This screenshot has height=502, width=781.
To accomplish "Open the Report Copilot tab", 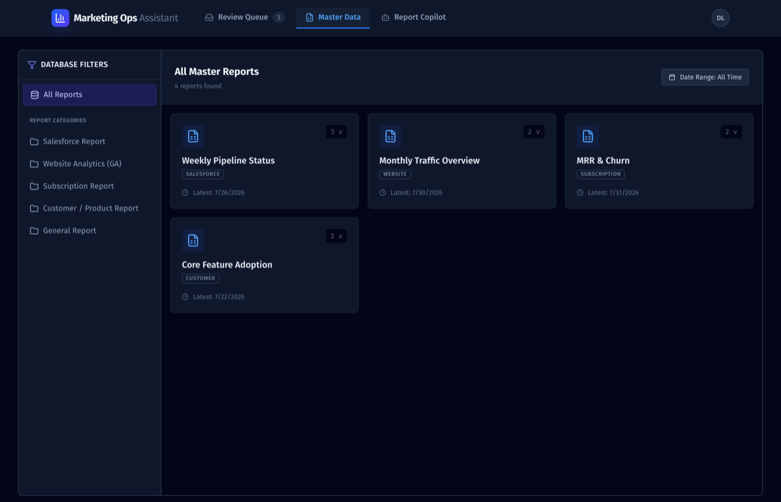I will pyautogui.click(x=413, y=18).
